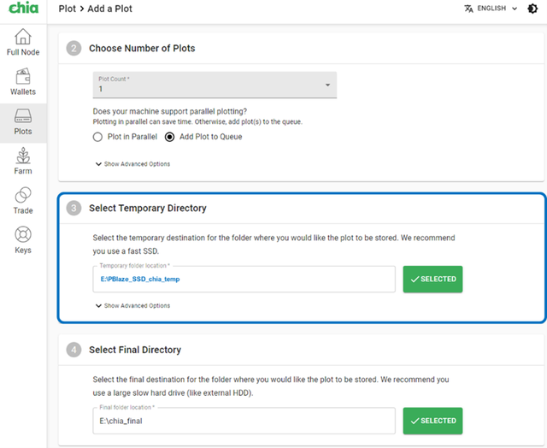Expand Advanced Options under Number of Plots
Viewport: 547px width, 448px height.
point(133,164)
